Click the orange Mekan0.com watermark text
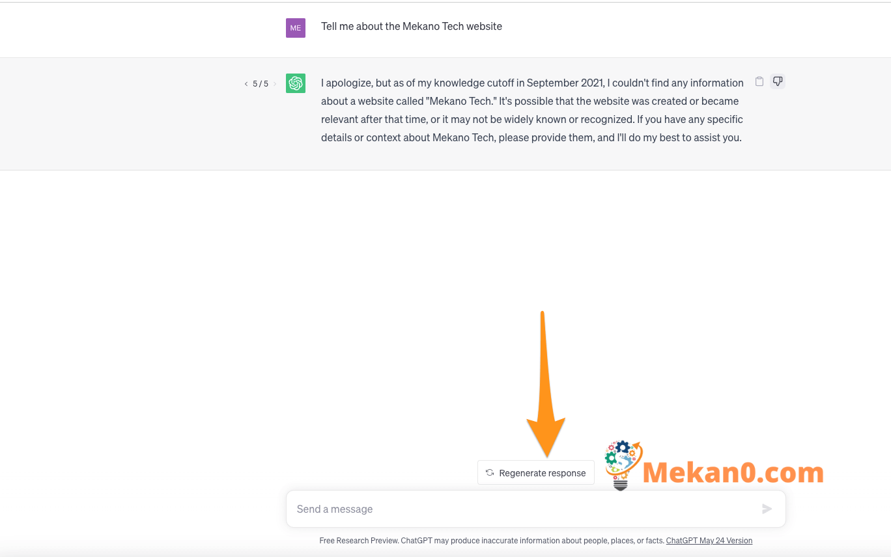This screenshot has width=891, height=557. point(733,472)
